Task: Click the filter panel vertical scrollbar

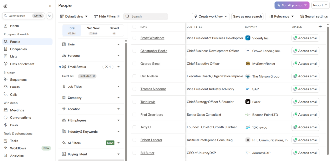Action: 126,101
